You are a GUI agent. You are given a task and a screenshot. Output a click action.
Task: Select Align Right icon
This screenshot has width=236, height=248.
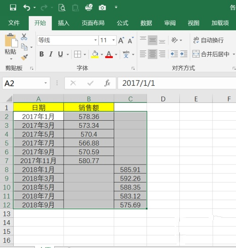[x=162, y=54]
